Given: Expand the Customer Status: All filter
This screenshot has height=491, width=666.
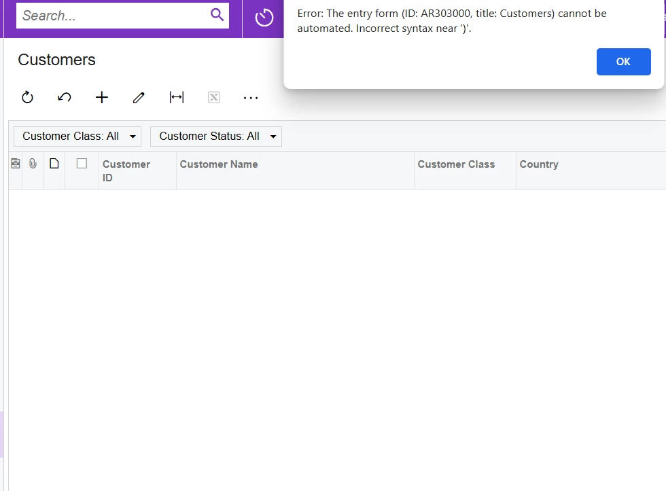Looking at the screenshot, I should (216, 137).
